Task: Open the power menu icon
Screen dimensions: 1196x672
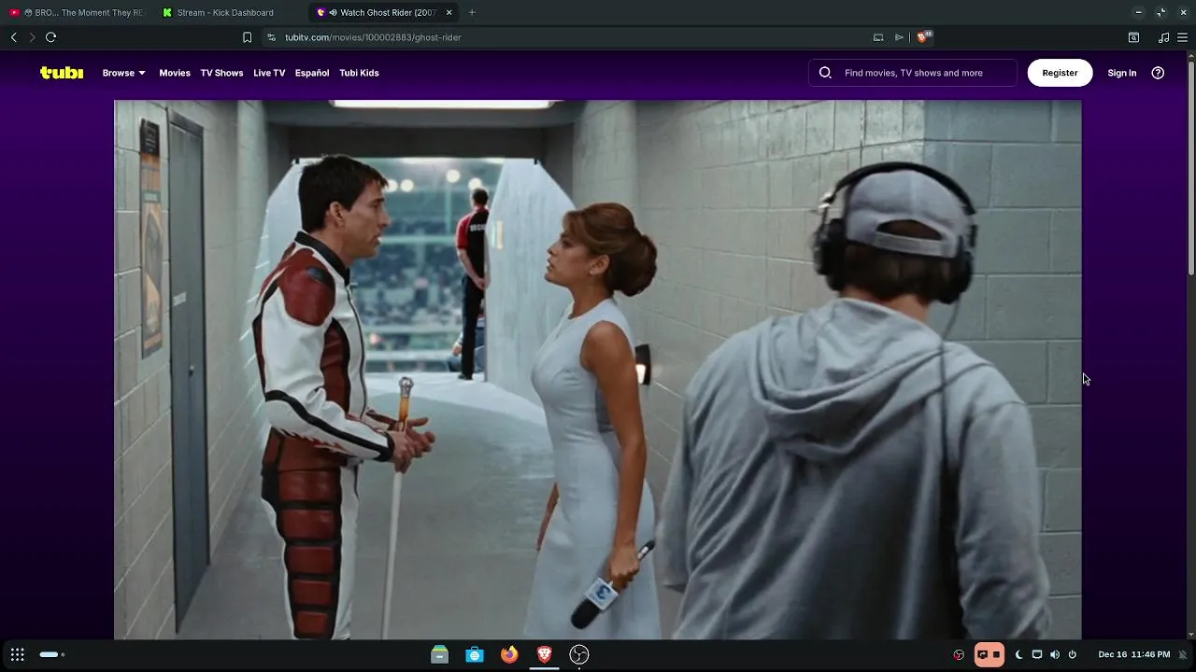Action: click(1073, 654)
